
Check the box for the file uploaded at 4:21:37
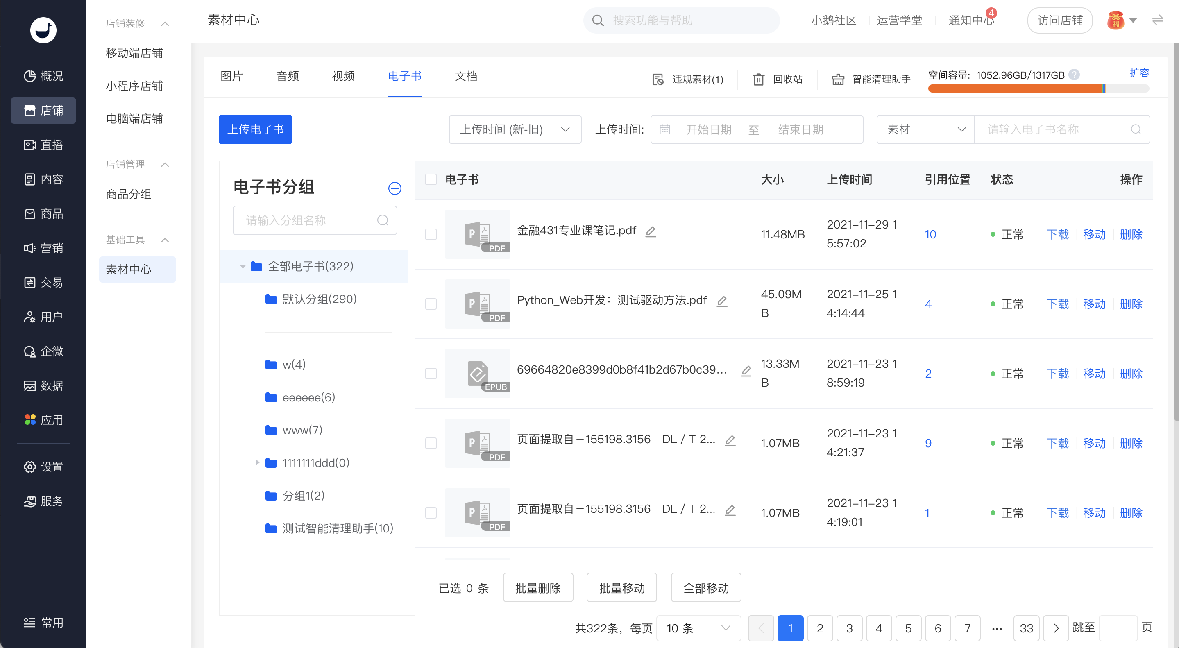[x=431, y=443]
